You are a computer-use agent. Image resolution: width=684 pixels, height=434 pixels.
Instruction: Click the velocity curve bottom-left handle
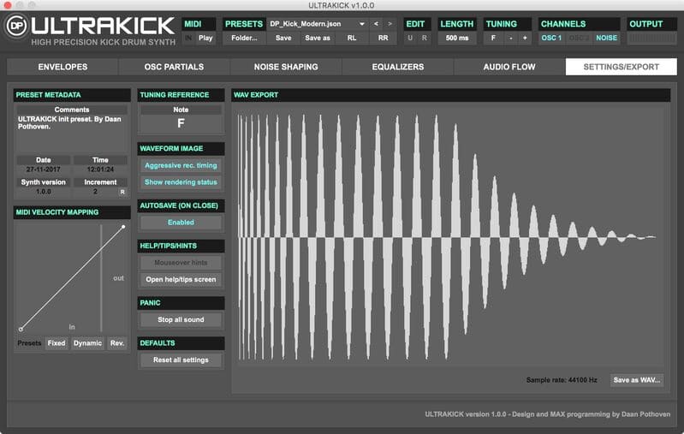(21, 330)
